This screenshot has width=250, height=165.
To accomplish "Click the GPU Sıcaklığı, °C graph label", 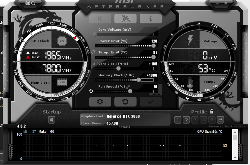I will [x=210, y=132].
